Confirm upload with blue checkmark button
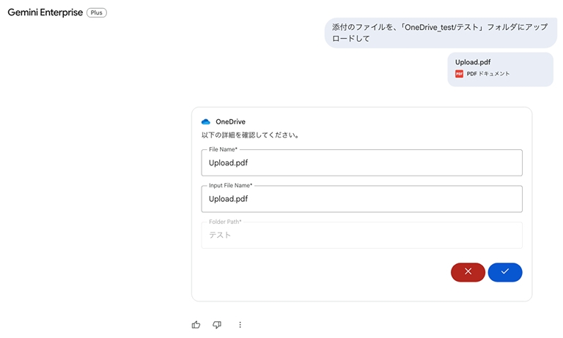Image resolution: width=563 pixels, height=338 pixels. coord(505,272)
